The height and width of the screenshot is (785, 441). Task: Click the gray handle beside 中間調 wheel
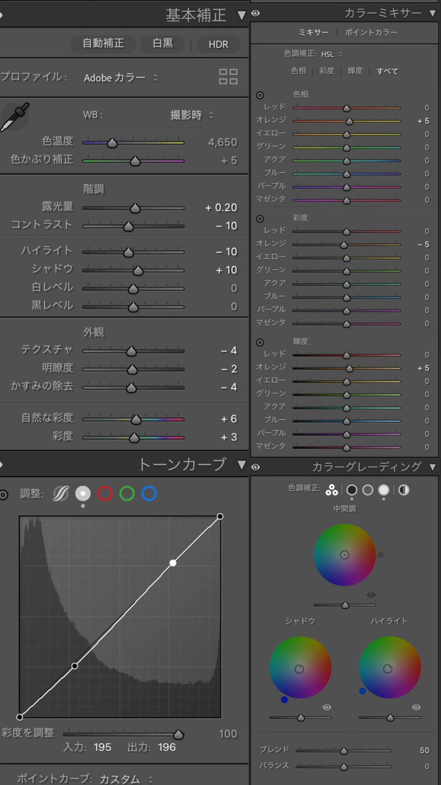381,555
